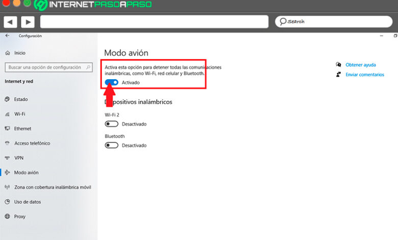Select Modo avión in sidebar
Image resolution: width=398 pixels, height=240 pixels.
coord(27,173)
